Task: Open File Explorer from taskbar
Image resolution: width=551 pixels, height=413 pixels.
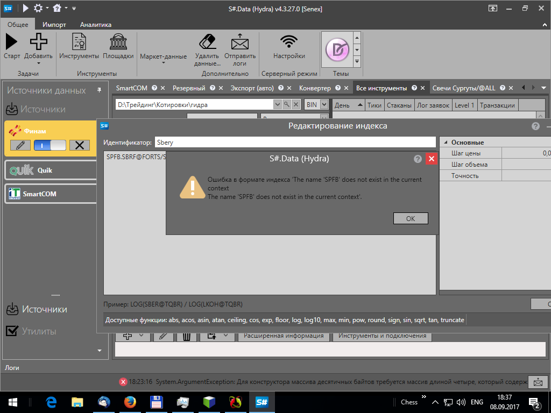Action: click(77, 402)
